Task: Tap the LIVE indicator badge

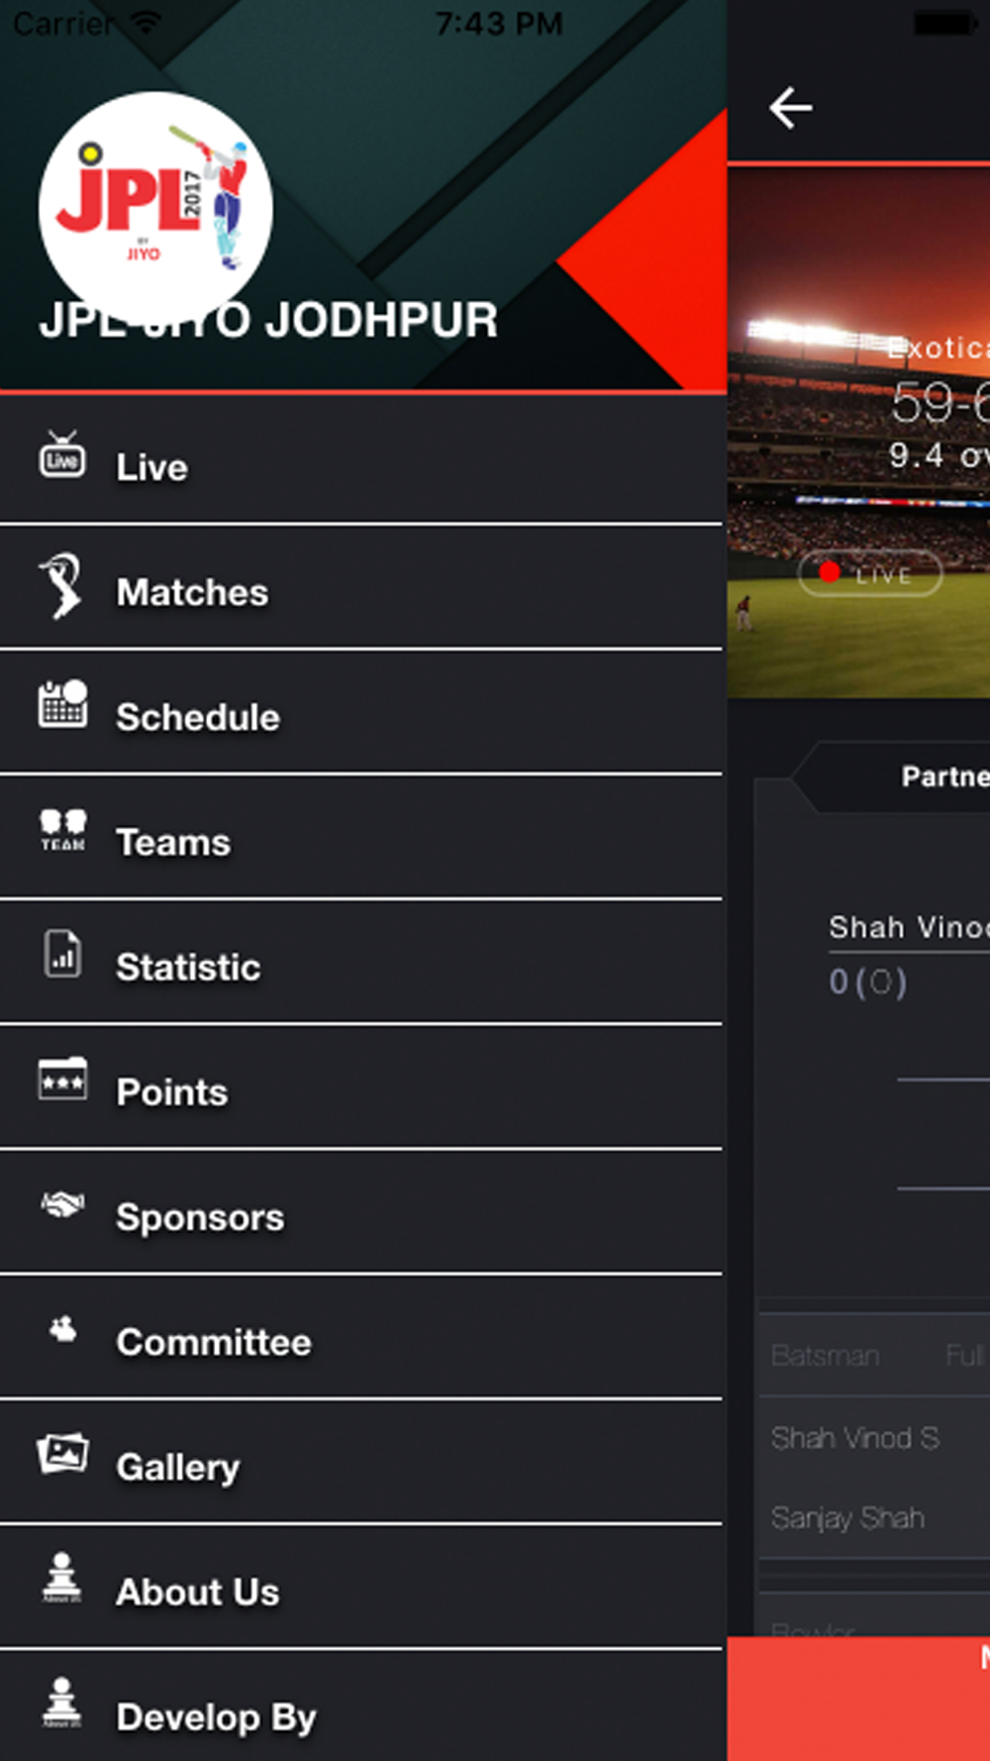Action: tap(869, 573)
